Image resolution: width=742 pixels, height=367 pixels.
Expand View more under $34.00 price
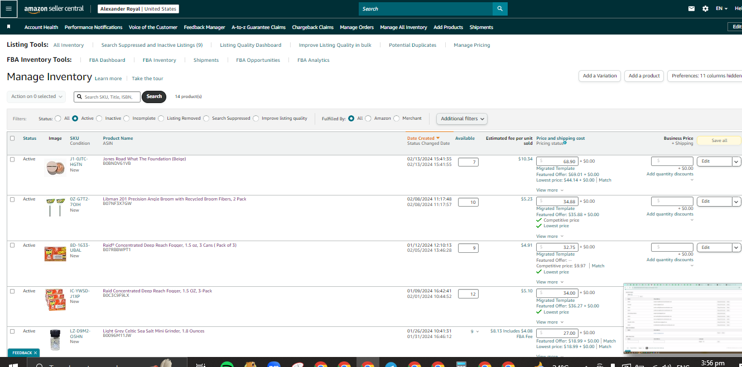550,322
